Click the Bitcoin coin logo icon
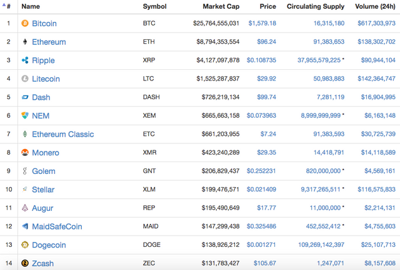This screenshot has height=270, width=400. [25, 24]
